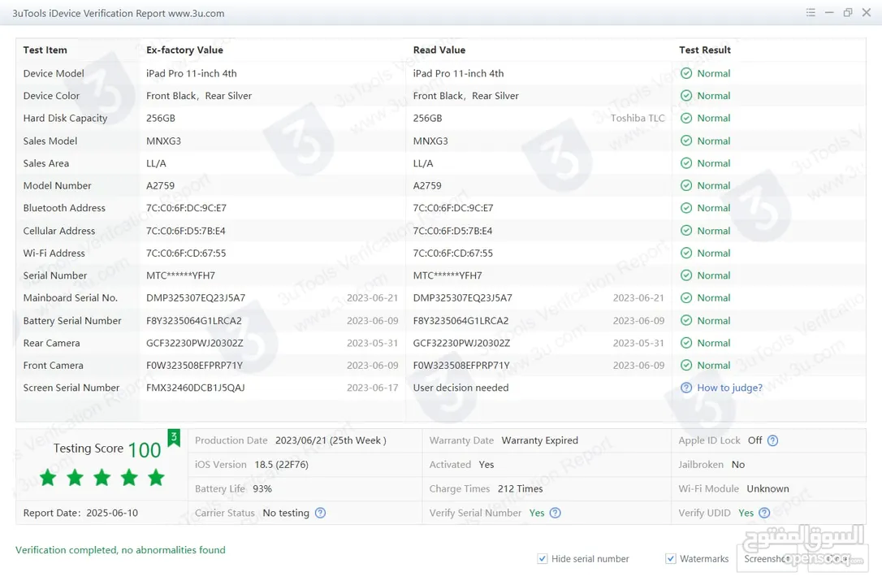Click the iOS Version 18.5 (22F76) value
The height and width of the screenshot is (585, 882).
tap(281, 465)
